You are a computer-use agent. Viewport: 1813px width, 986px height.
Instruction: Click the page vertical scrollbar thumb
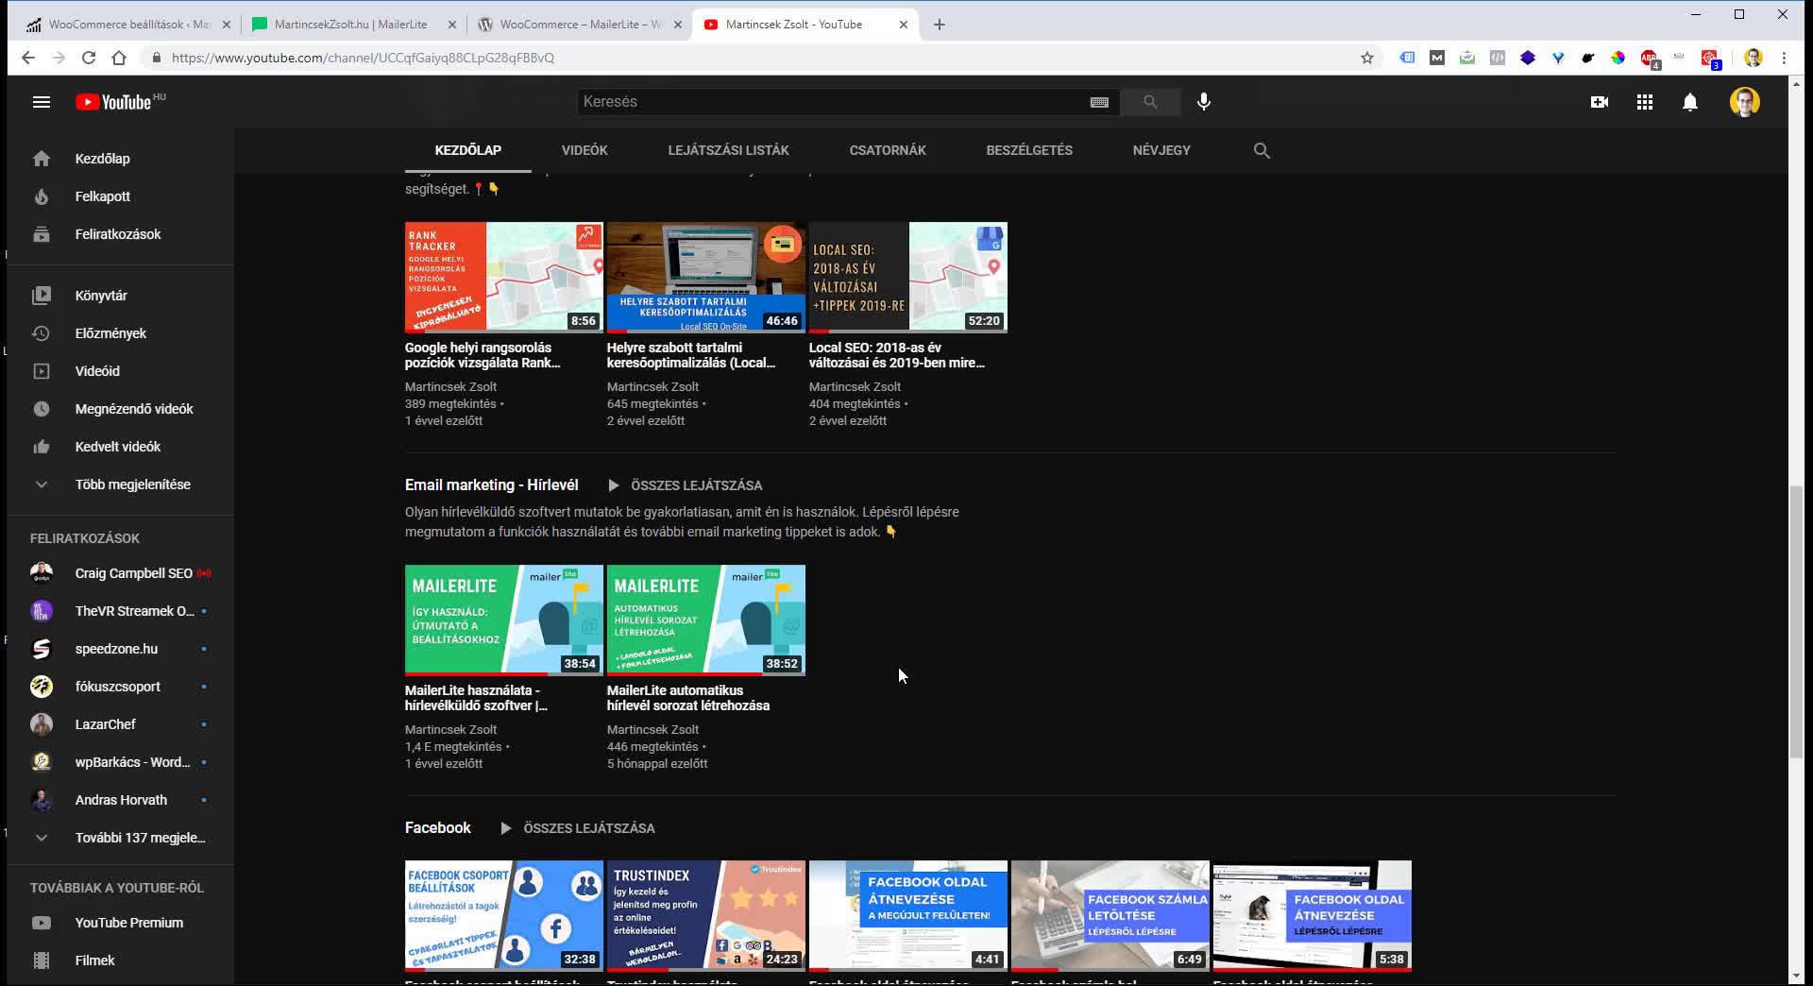point(1796,621)
